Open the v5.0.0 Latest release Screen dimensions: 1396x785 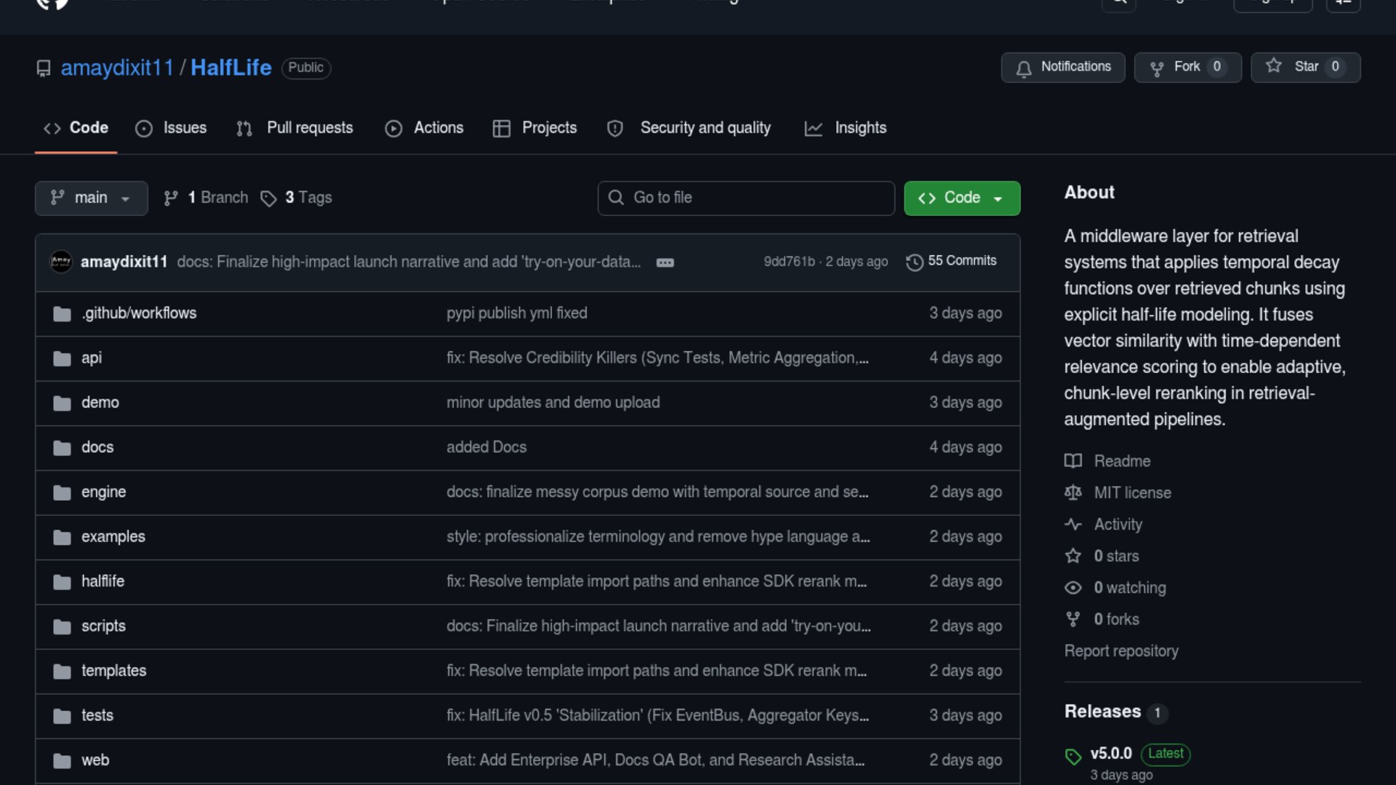(x=1111, y=753)
